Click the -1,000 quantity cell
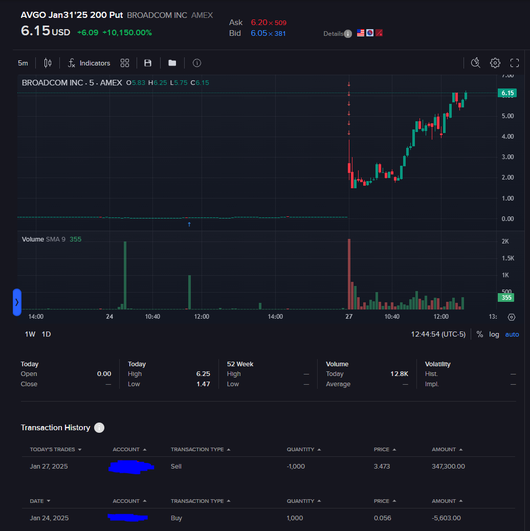Viewport: 530px width, 531px height. pos(296,467)
